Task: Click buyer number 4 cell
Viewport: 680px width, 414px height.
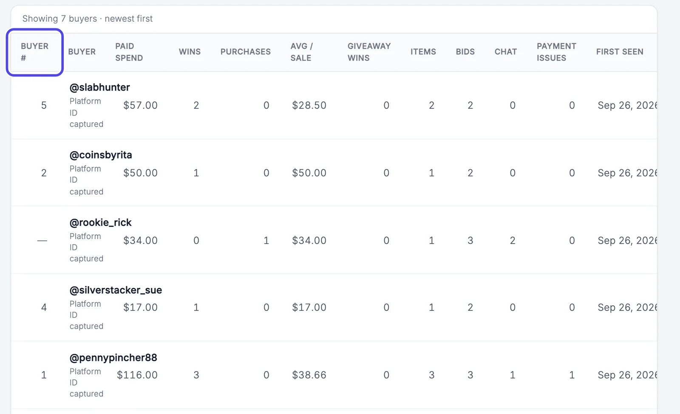Action: coord(44,307)
